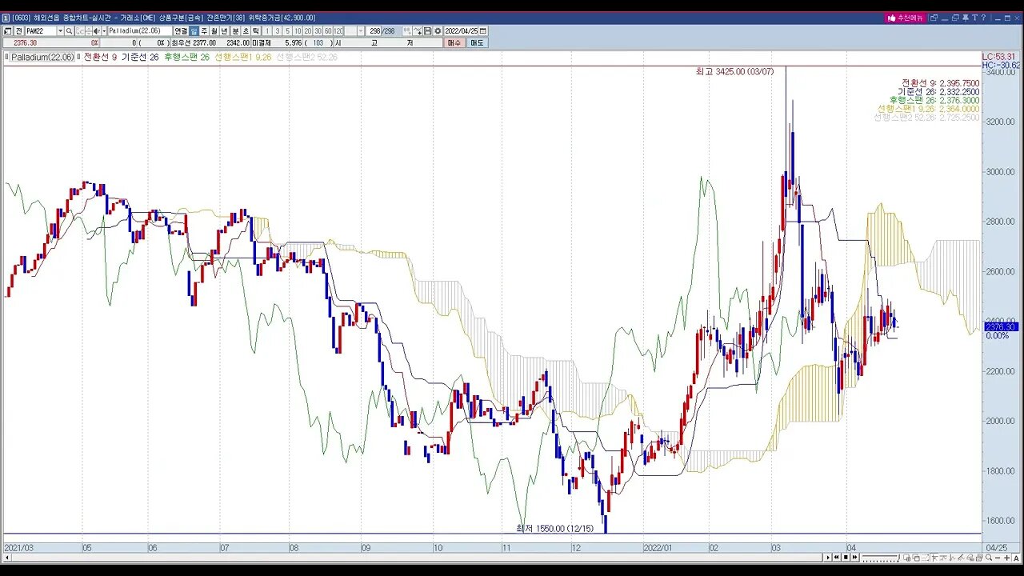
Task: Open the chart settings gear icon
Action: pyautogui.click(x=438, y=31)
